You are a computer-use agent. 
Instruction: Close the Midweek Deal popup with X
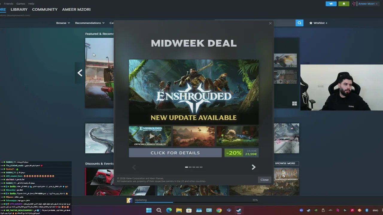[270, 23]
